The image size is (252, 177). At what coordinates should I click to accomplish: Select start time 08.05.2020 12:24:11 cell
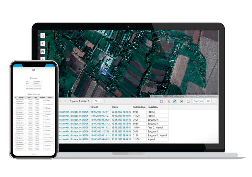[x=100, y=112]
